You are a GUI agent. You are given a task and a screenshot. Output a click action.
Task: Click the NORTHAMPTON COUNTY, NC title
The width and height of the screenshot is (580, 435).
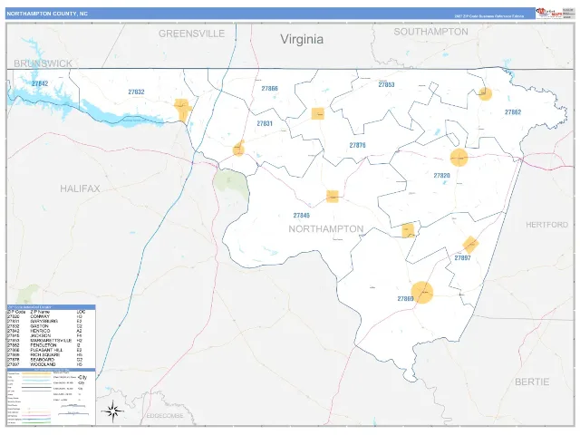[x=47, y=14]
